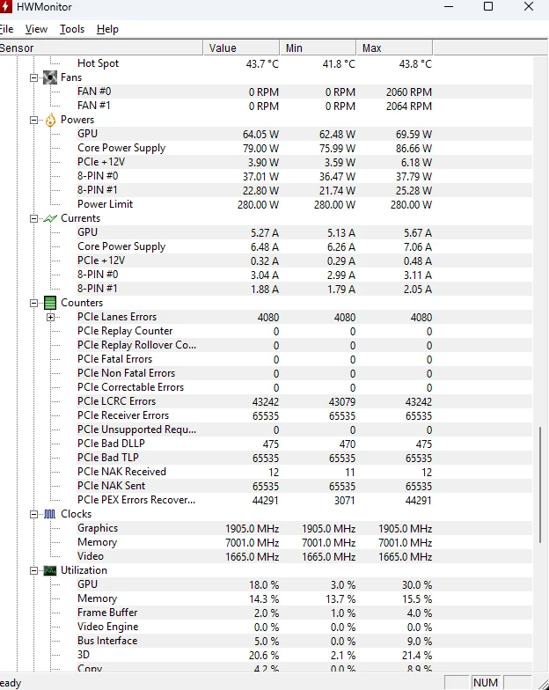Open the Tools menu
Viewport: 549px width, 690px height.
(72, 29)
